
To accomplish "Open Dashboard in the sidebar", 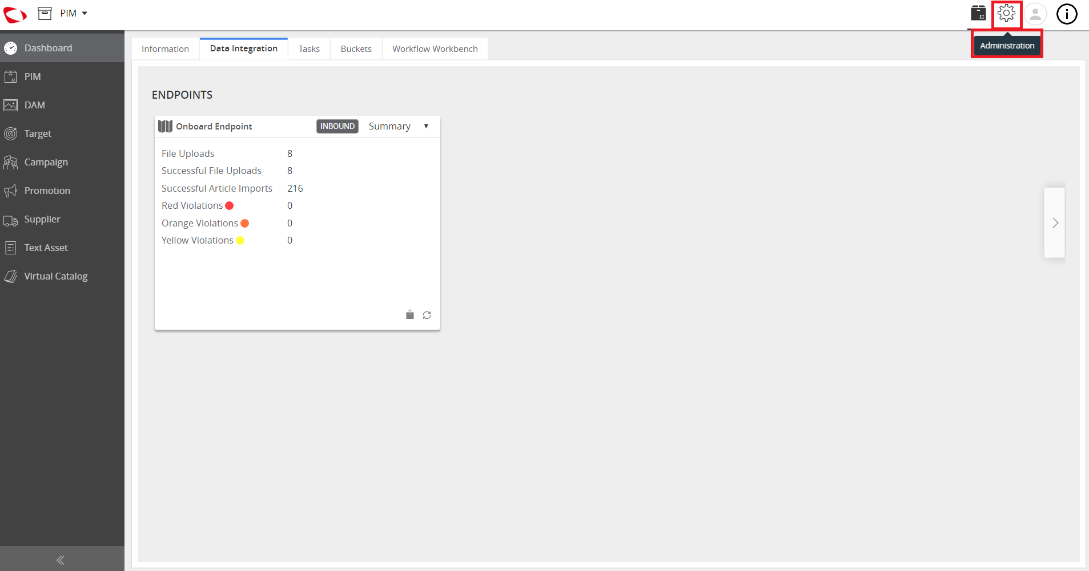I will coord(62,48).
